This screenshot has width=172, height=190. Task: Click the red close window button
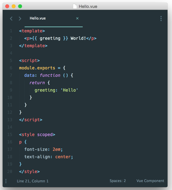tap(7, 6)
